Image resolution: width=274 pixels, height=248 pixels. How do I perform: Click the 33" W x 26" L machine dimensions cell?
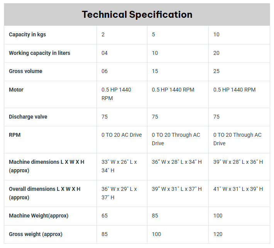pos(119,166)
